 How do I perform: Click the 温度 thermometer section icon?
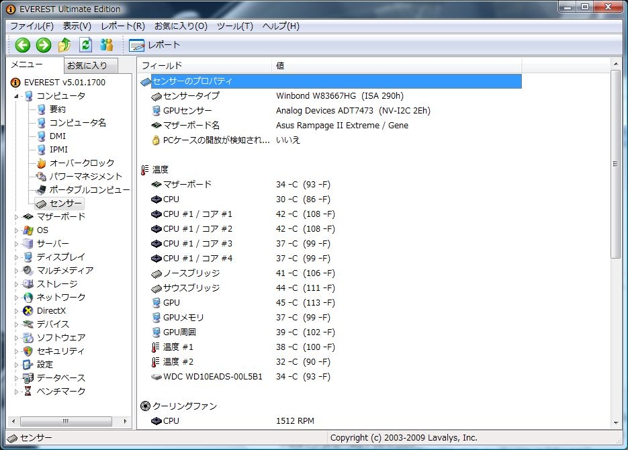click(x=144, y=170)
